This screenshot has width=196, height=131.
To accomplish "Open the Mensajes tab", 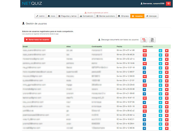I will [x=151, y=16].
